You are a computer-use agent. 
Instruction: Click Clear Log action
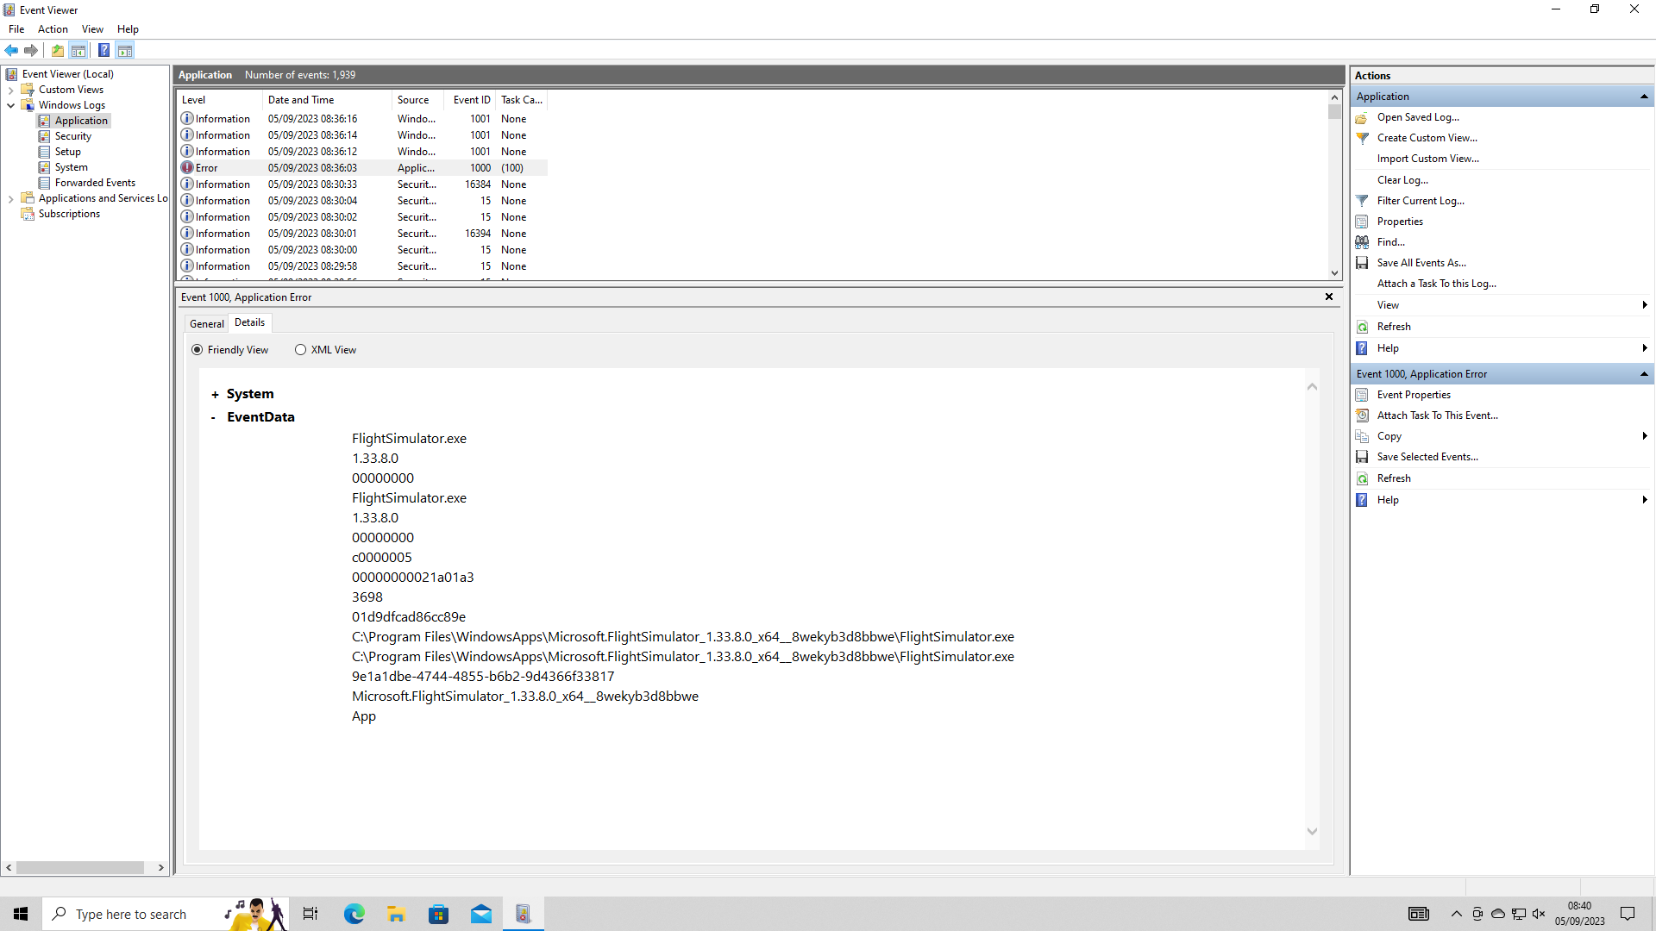pyautogui.click(x=1402, y=180)
